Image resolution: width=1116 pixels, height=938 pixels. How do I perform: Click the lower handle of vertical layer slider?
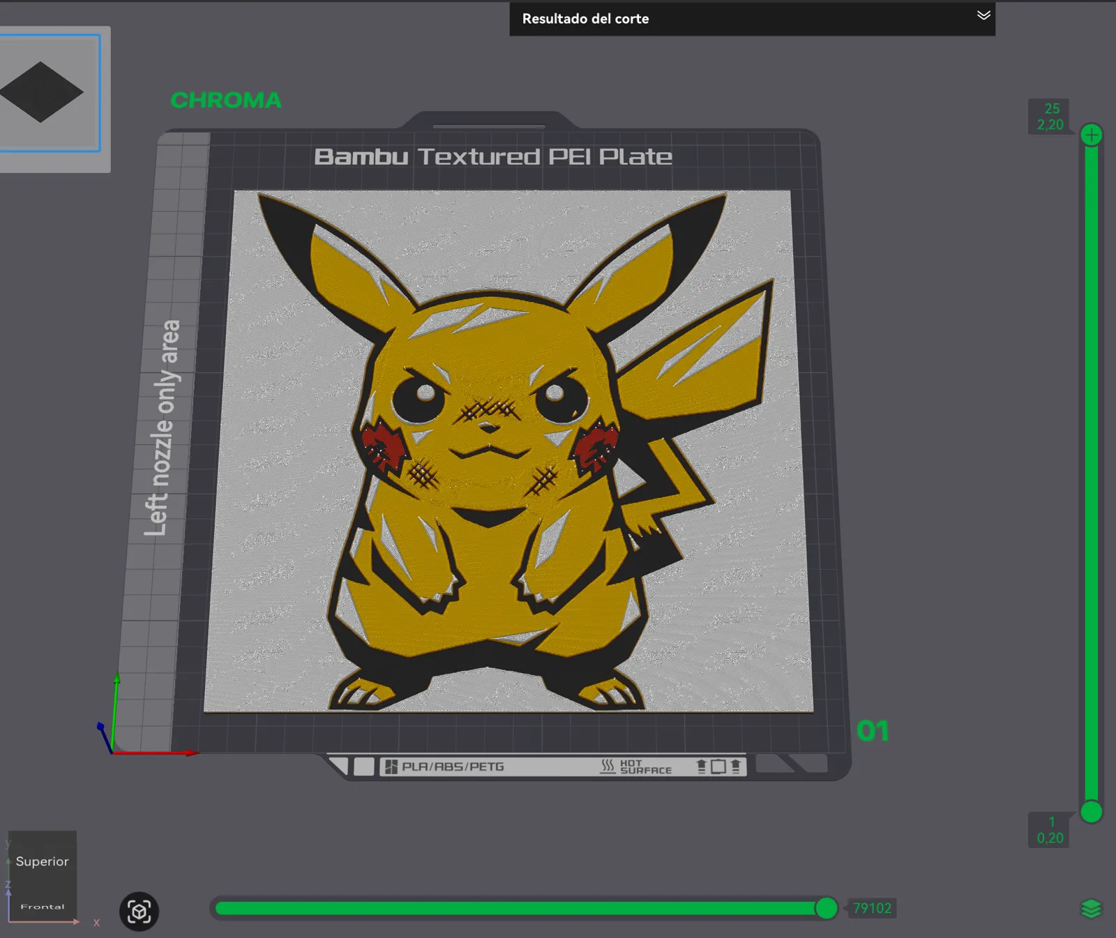point(1091,812)
